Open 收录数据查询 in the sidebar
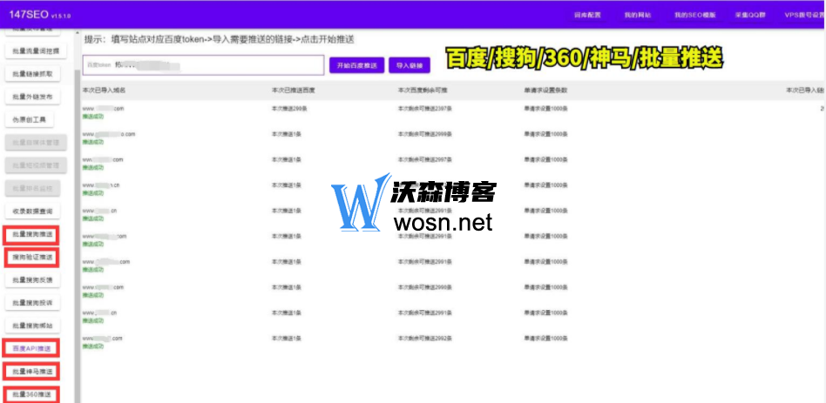826x403 pixels. [33, 212]
